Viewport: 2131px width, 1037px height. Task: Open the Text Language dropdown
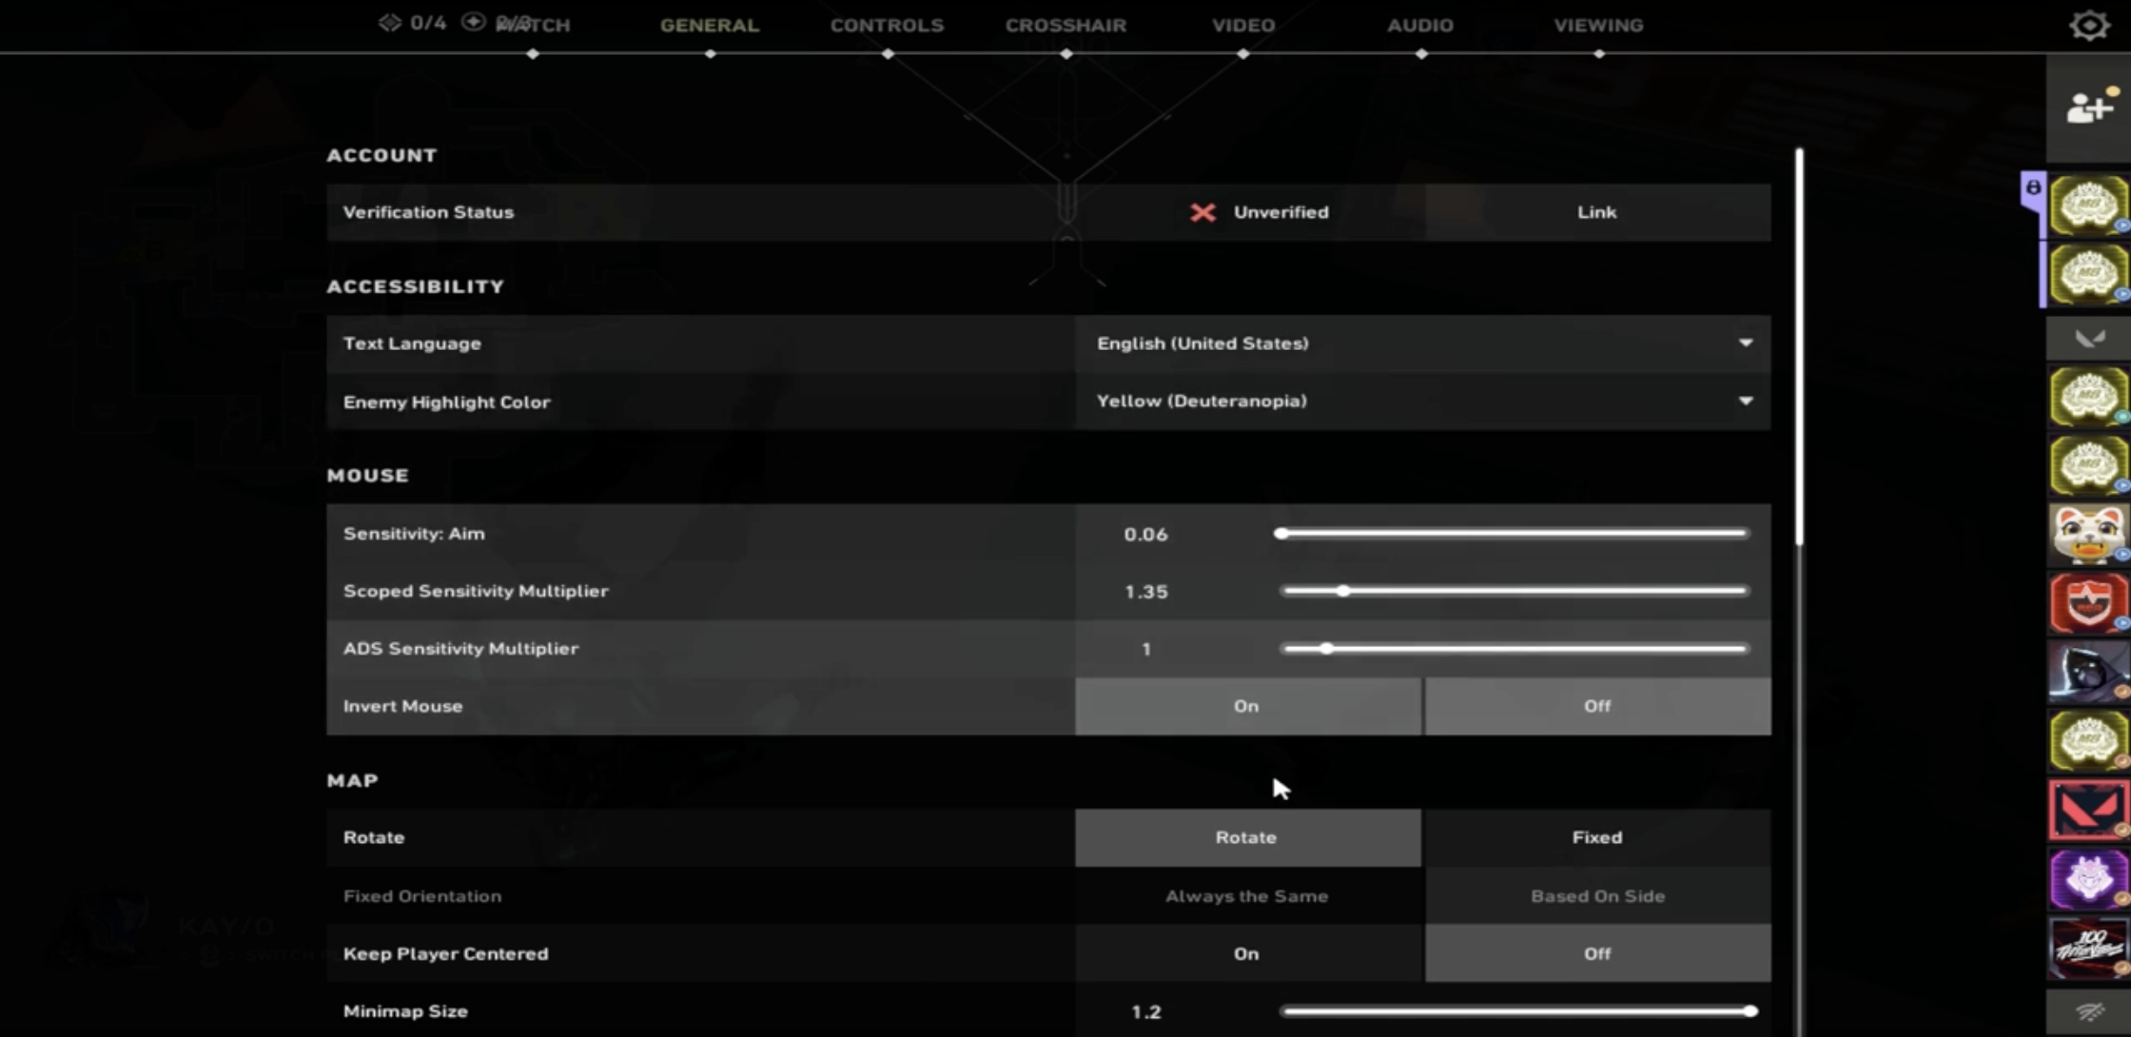(x=1421, y=343)
